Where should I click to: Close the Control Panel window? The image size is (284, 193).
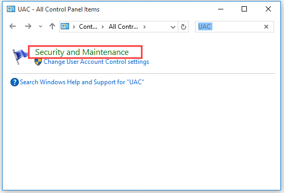[268, 9]
